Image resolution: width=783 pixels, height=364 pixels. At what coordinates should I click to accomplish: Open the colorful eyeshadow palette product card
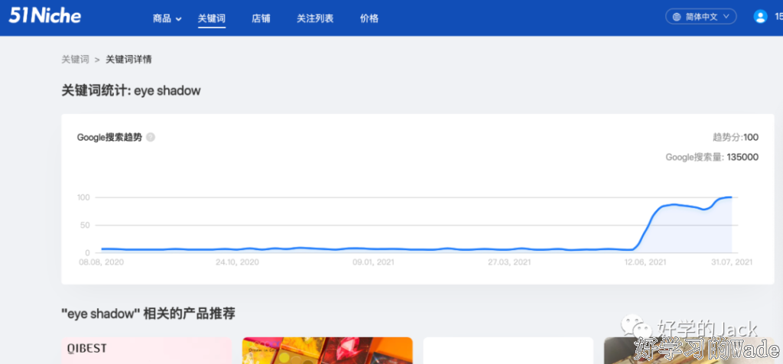coord(327,350)
